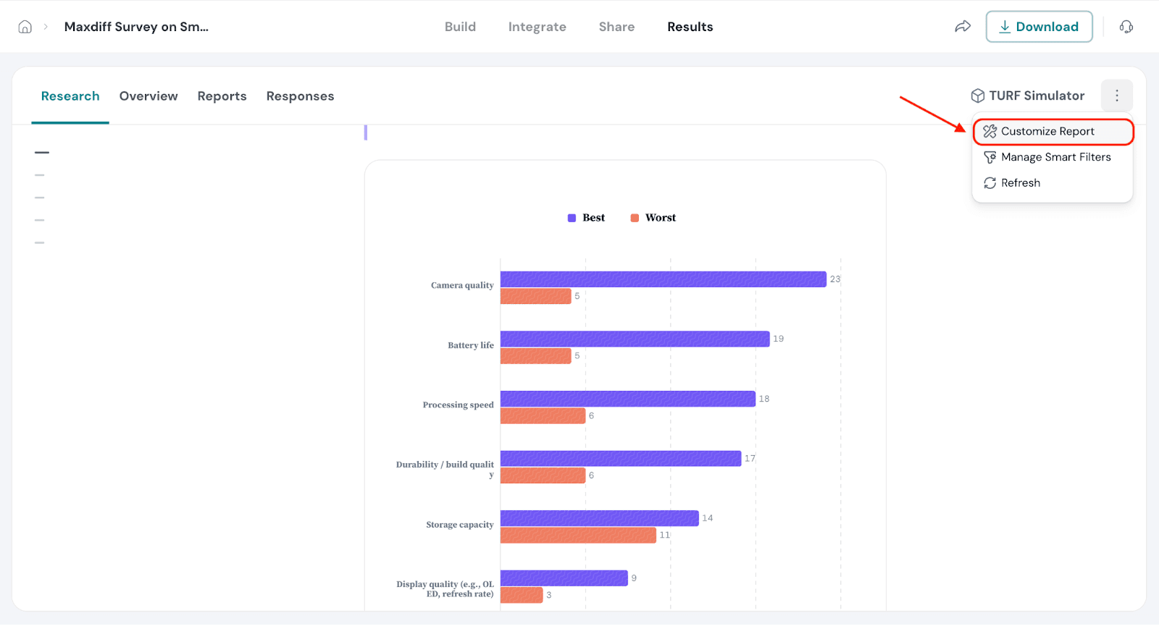
Task: Click the TURF Simulator cube icon
Action: click(x=977, y=96)
